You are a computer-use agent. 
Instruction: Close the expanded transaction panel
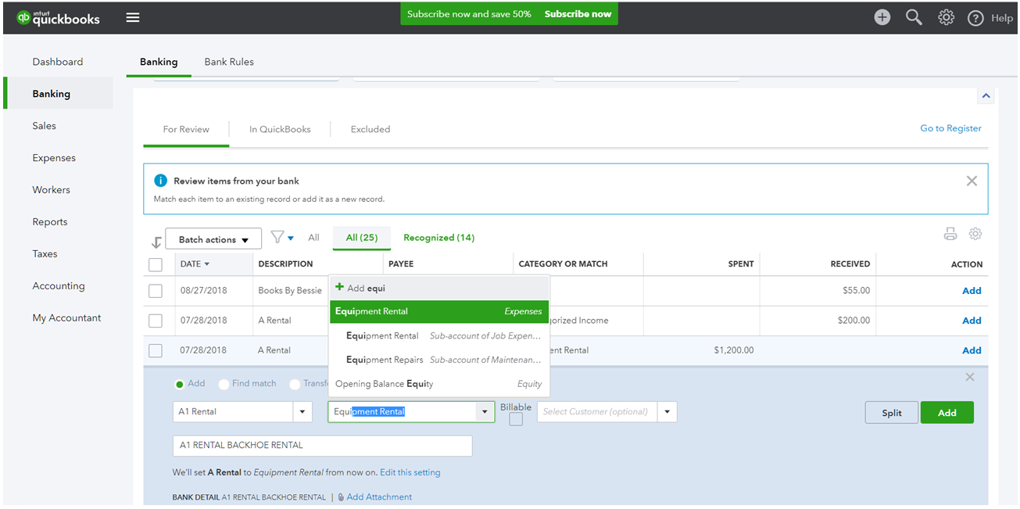click(x=970, y=377)
